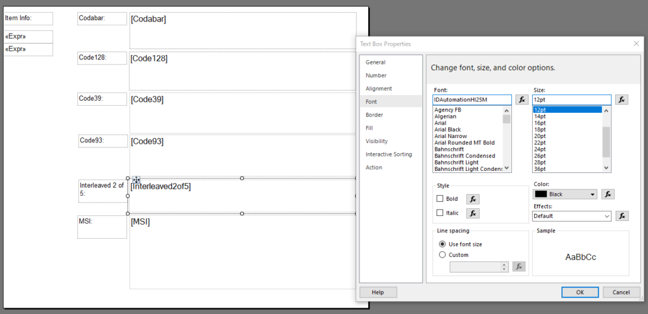This screenshot has width=648, height=314.
Task: Click the fx button beside Italic
Action: pos(473,213)
